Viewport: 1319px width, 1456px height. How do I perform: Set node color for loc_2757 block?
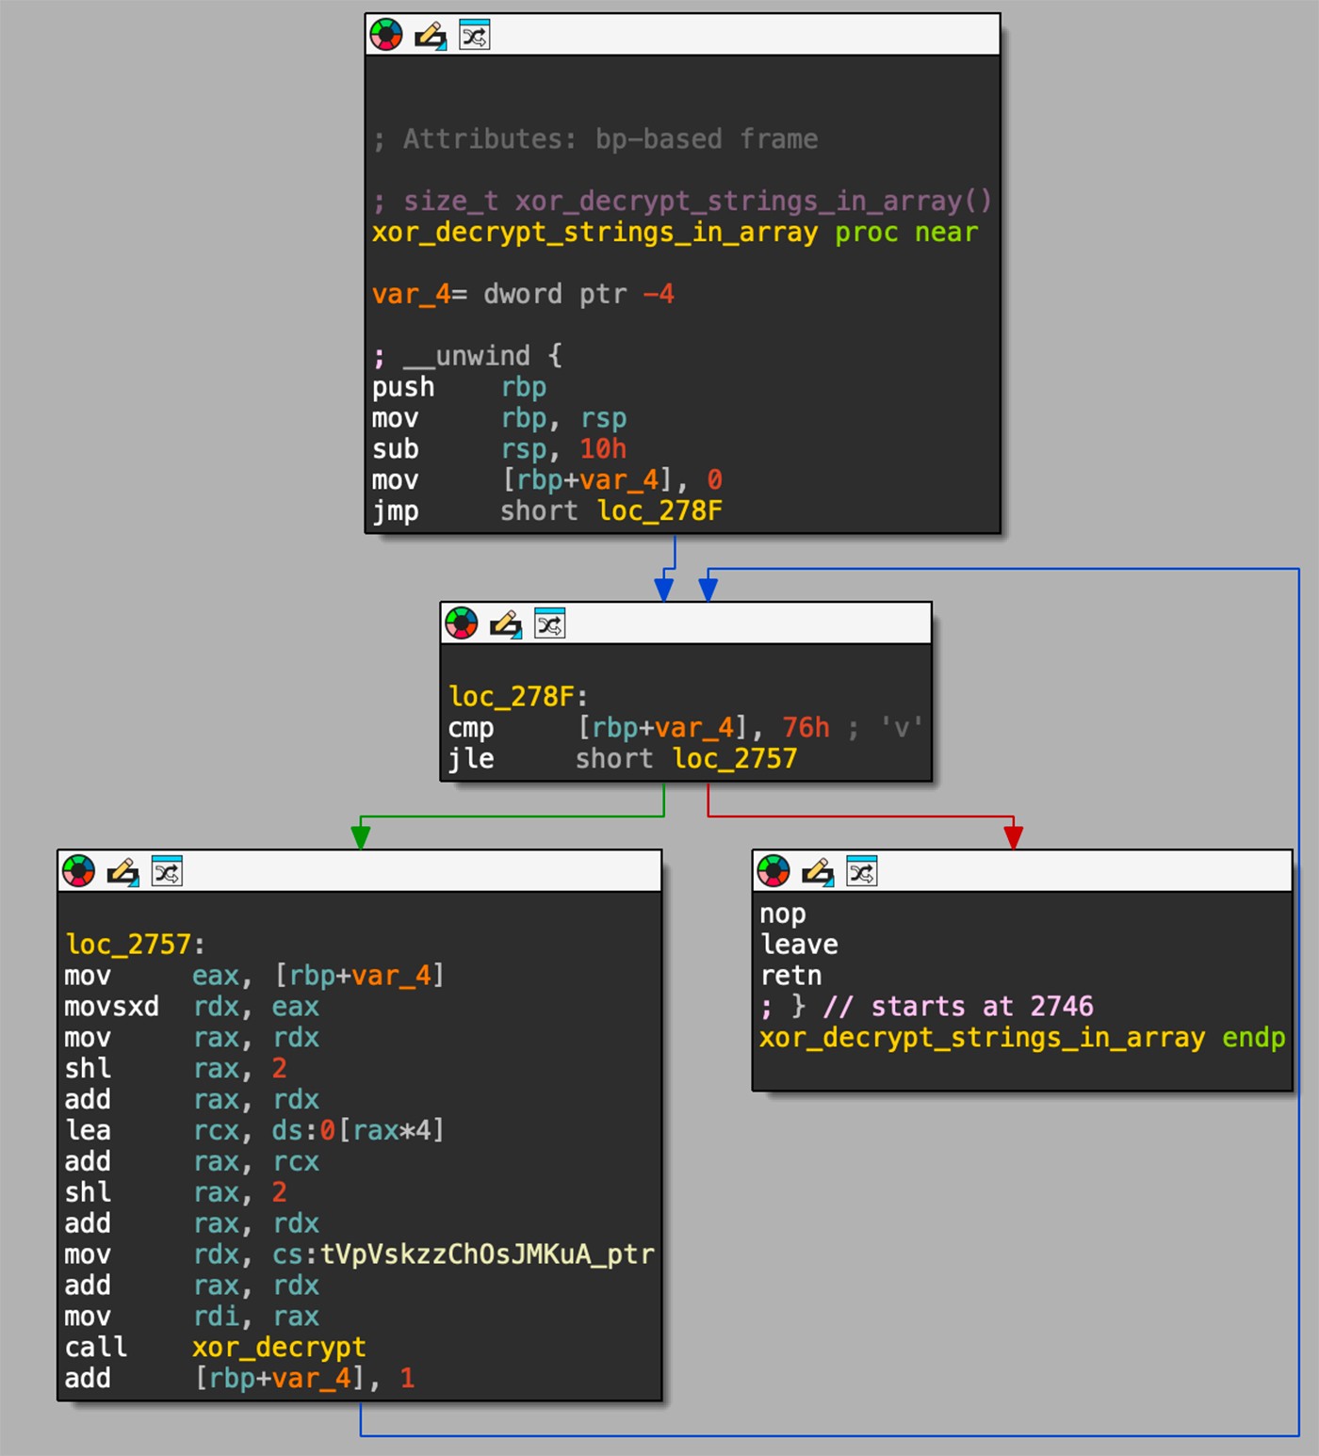(79, 871)
